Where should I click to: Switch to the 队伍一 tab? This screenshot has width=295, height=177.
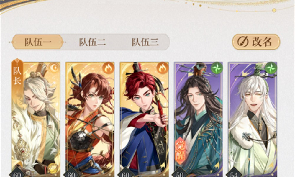coord(38,42)
